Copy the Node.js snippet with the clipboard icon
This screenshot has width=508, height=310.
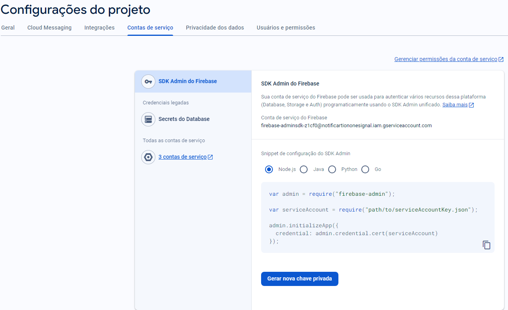[x=487, y=245]
